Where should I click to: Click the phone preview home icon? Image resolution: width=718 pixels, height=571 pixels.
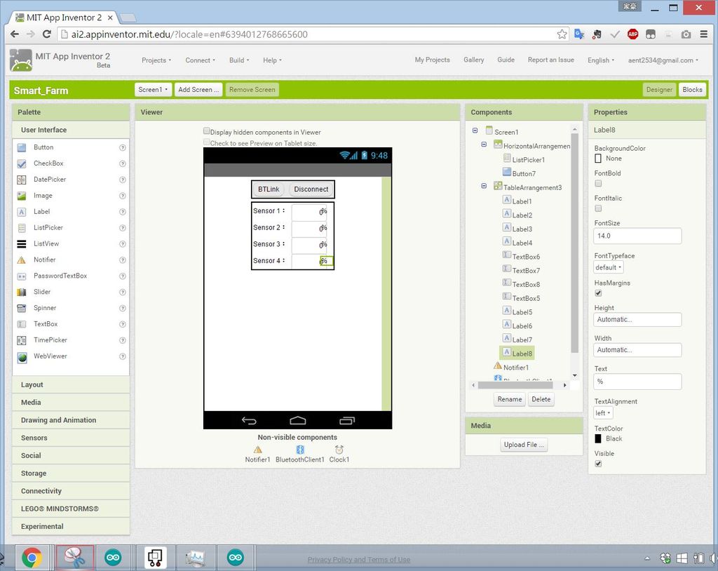point(297,420)
